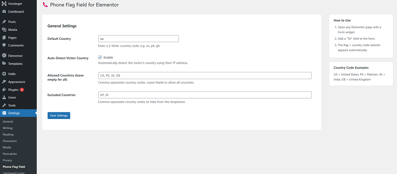Click the Posts pushpin icon
The width and height of the screenshot is (397, 174).
tap(4, 22)
